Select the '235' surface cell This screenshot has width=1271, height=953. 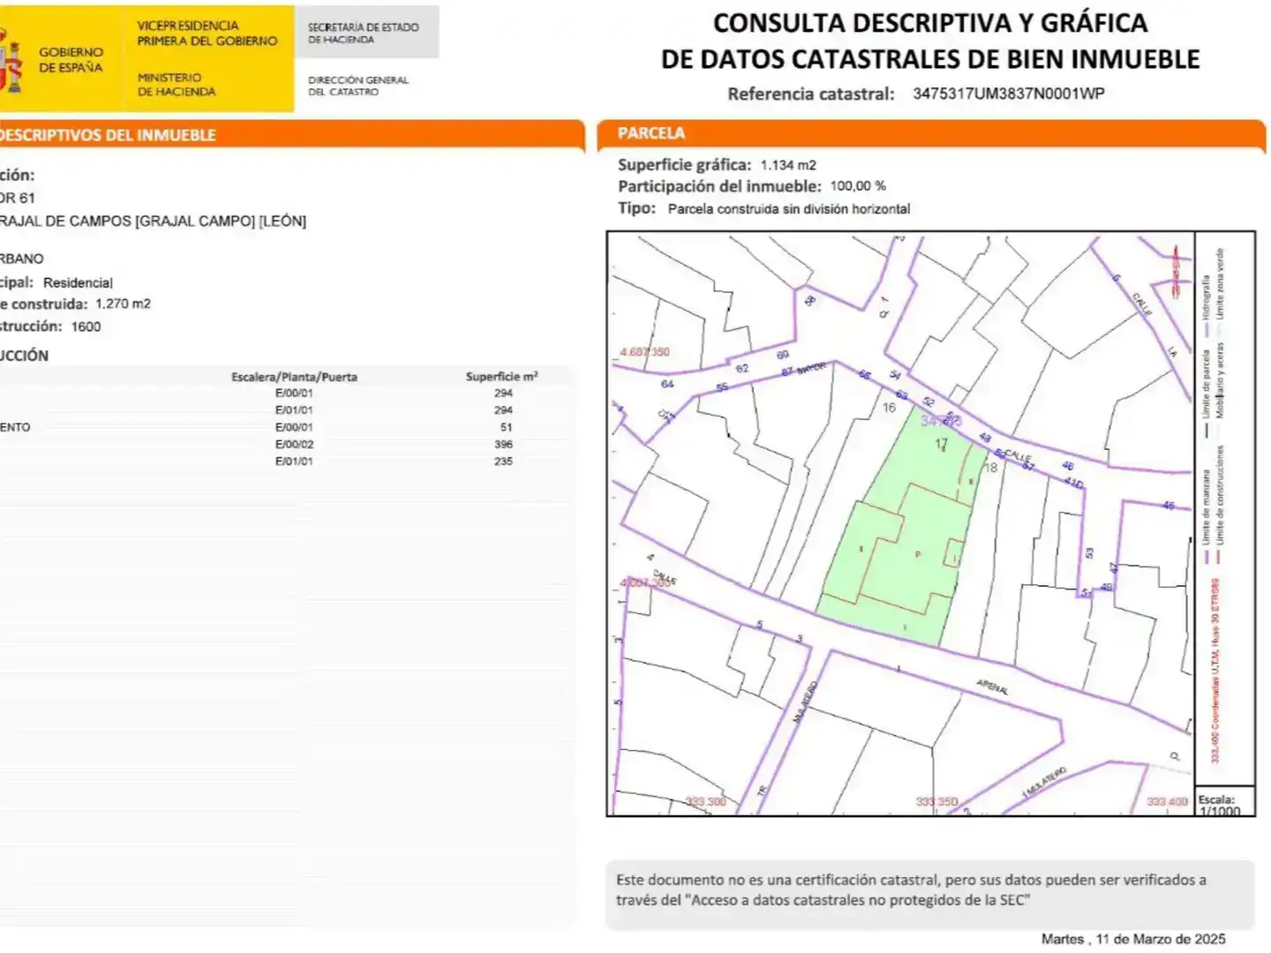(503, 461)
